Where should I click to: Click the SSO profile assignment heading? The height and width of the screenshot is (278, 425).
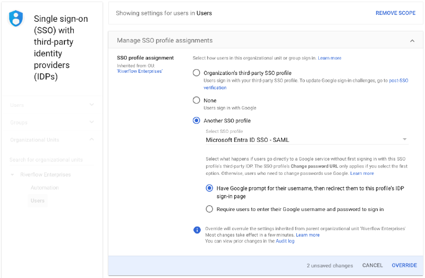click(x=145, y=58)
